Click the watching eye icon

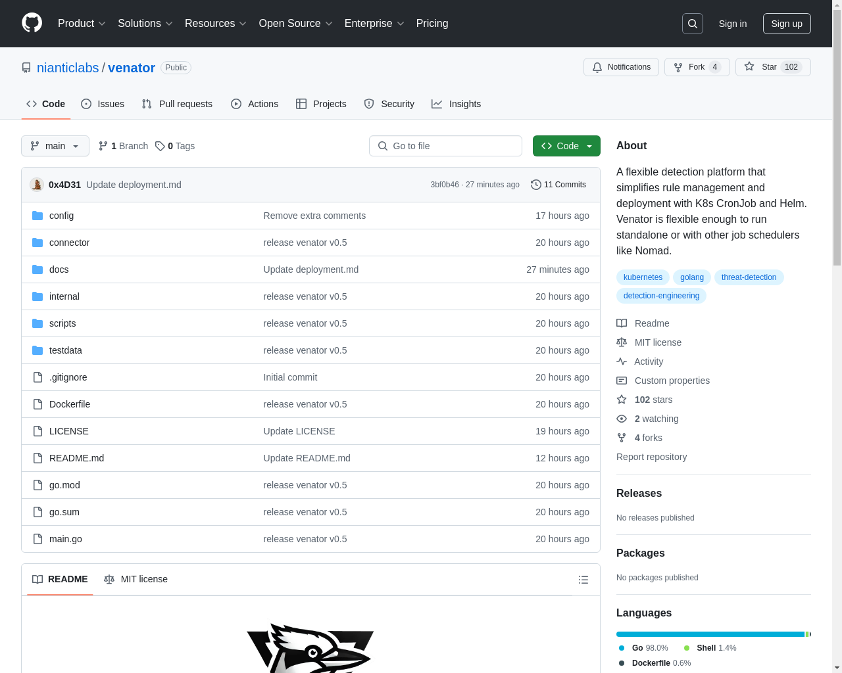[622, 419]
